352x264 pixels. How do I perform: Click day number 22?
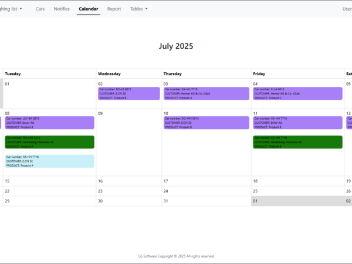pyautogui.click(x=7, y=191)
